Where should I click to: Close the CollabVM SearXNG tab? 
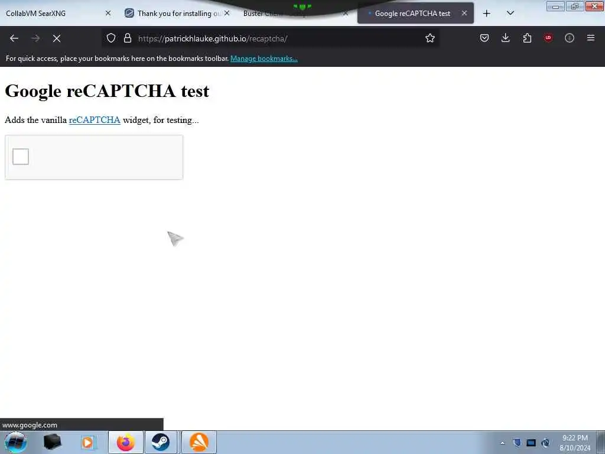pyautogui.click(x=108, y=13)
